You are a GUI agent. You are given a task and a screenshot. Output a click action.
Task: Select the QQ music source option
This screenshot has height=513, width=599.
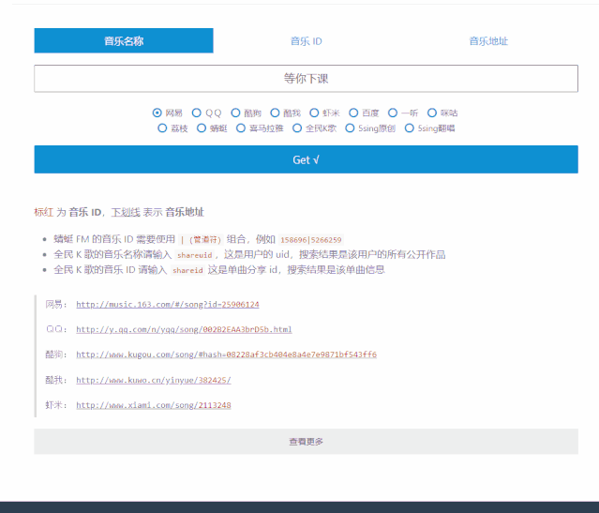(197, 113)
